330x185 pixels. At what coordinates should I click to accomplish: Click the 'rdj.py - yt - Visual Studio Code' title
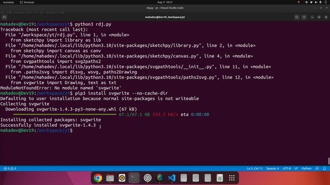(165, 8)
